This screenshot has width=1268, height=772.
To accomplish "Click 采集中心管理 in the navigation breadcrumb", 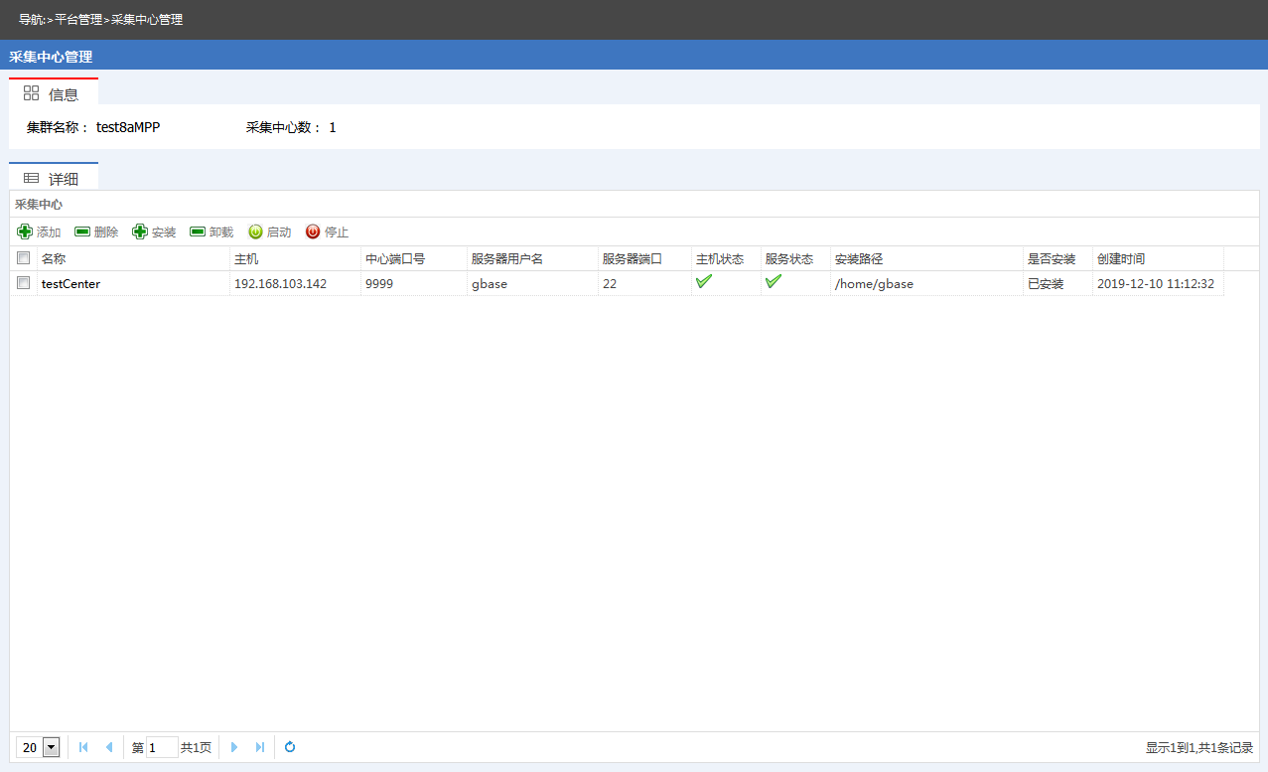I will (x=147, y=20).
